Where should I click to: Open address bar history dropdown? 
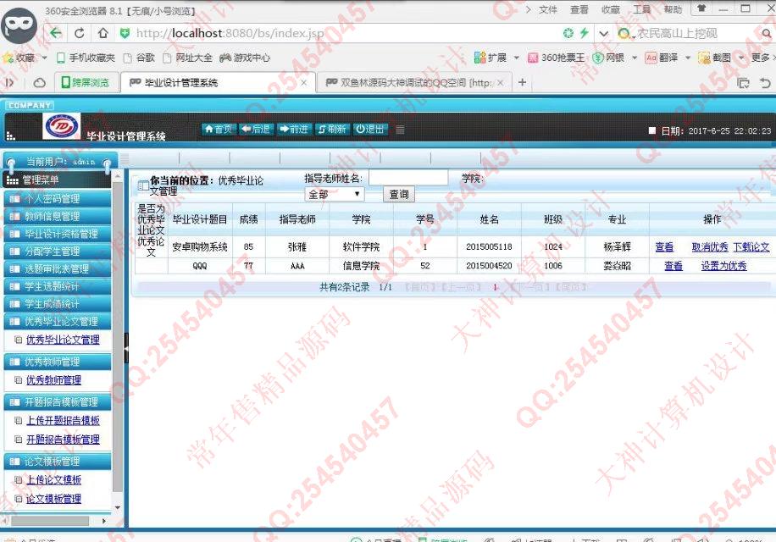coord(603,34)
